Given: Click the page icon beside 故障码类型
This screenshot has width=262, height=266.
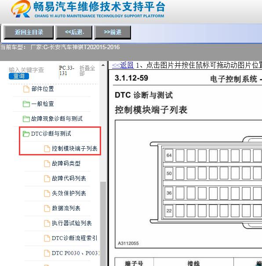Looking at the screenshot, I should 47,164.
